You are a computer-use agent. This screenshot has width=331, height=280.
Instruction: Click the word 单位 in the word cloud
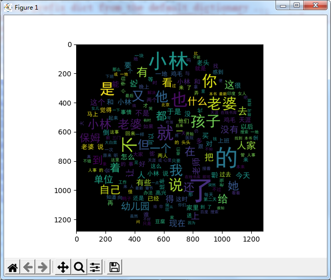point(103,178)
